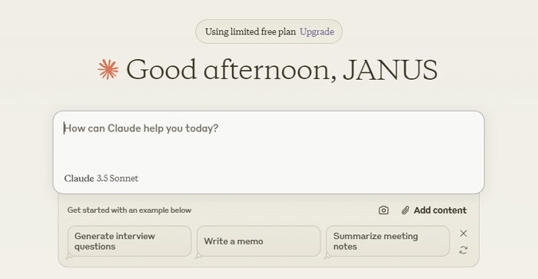Pick the Summarize meeting notes example
Image resolution: width=538 pixels, height=279 pixels.
tap(387, 241)
